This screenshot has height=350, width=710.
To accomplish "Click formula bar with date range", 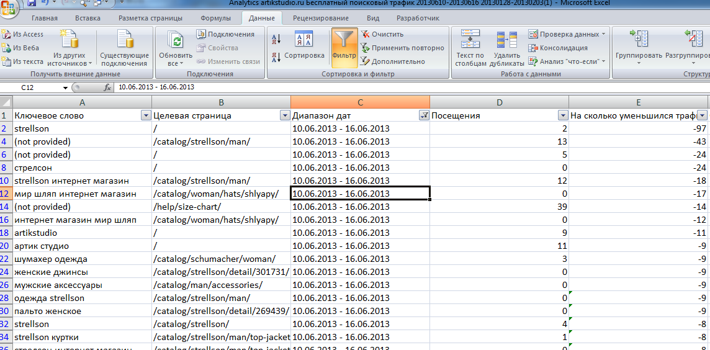I will tap(411, 87).
